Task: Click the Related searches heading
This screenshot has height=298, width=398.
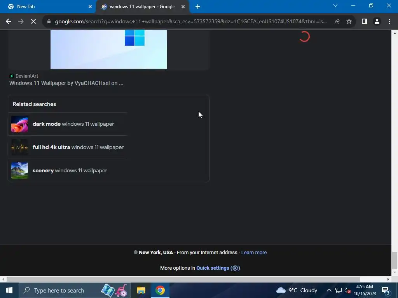Action: (35, 104)
